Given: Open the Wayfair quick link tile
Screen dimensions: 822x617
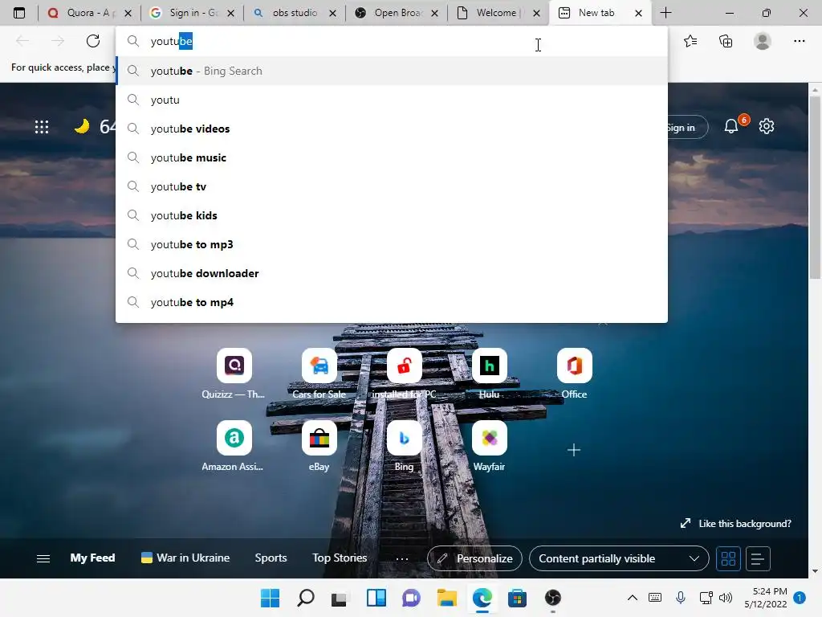Looking at the screenshot, I should pyautogui.click(x=489, y=438).
